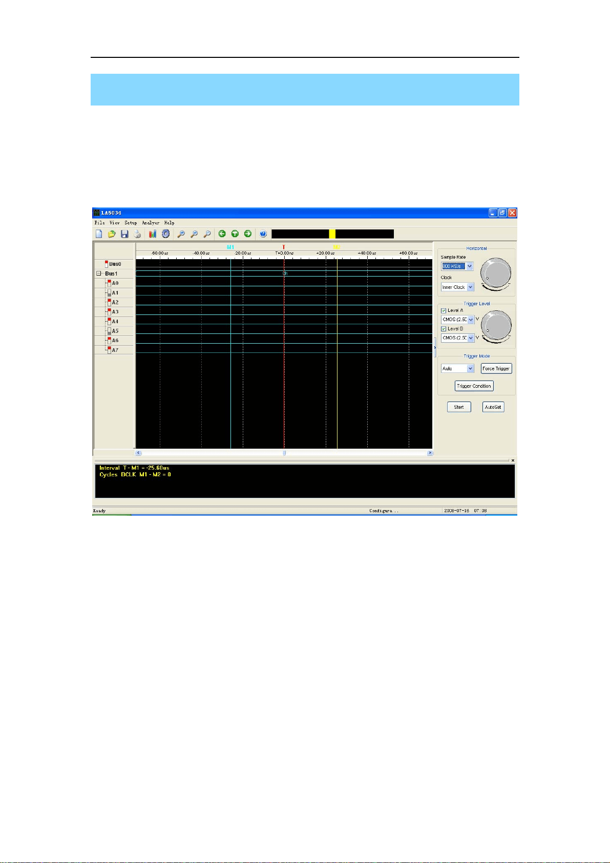This screenshot has height=863, width=610.
Task: Click the Start button
Action: click(x=459, y=407)
